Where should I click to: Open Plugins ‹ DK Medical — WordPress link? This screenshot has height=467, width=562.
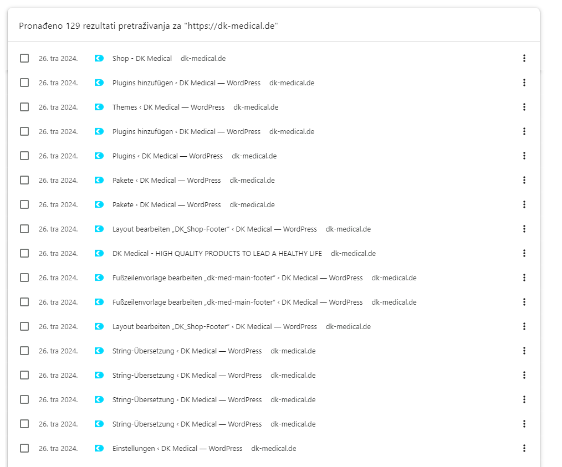point(167,156)
